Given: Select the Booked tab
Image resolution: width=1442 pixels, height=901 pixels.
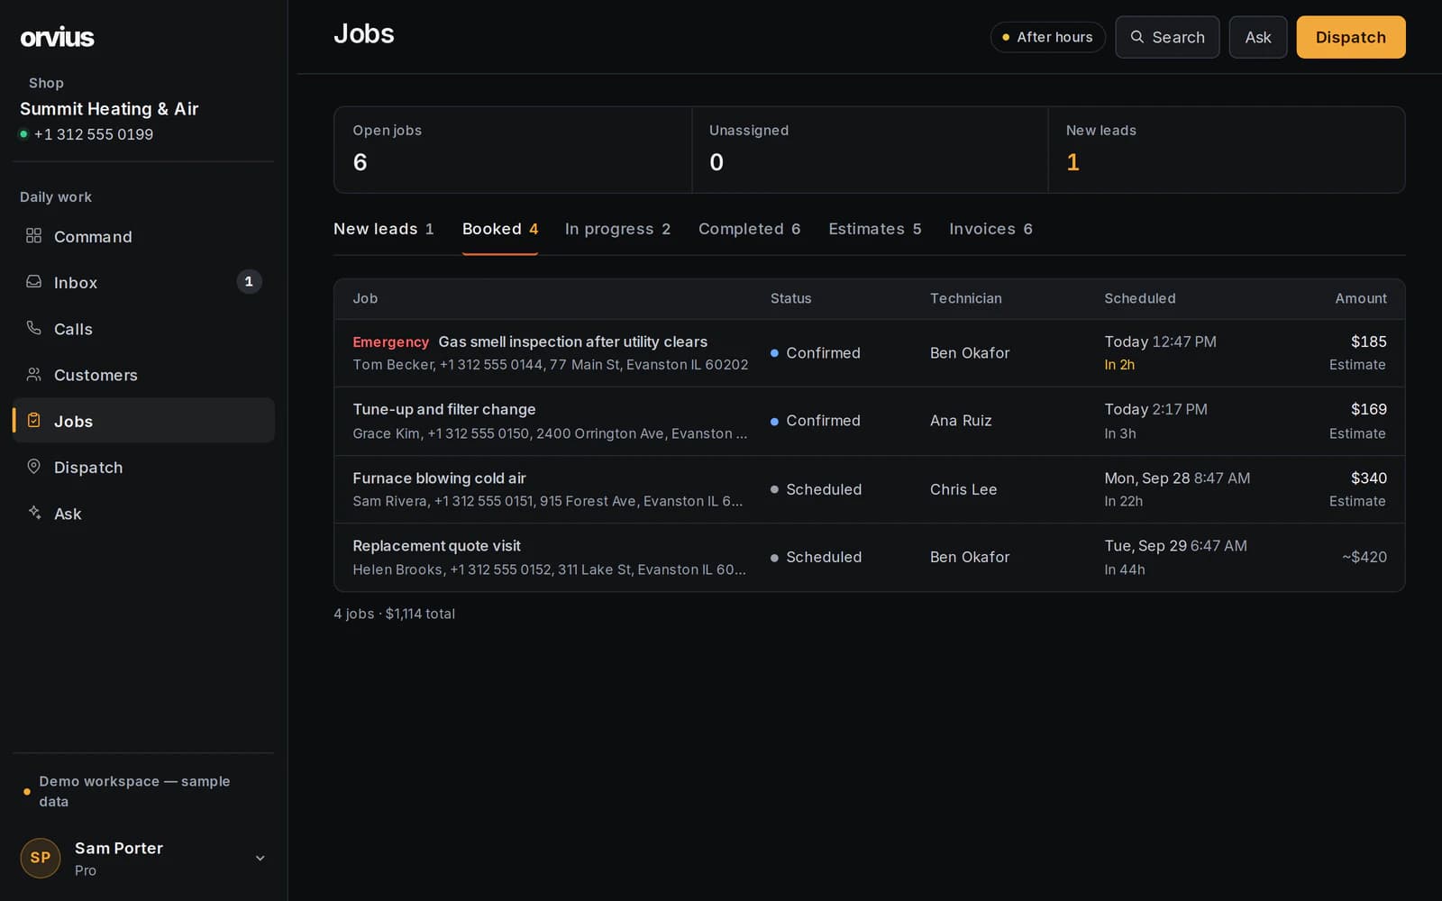Looking at the screenshot, I should point(500,229).
